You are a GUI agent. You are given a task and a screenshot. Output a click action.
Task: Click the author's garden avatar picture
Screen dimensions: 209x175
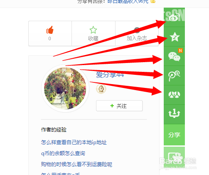tap(65, 88)
